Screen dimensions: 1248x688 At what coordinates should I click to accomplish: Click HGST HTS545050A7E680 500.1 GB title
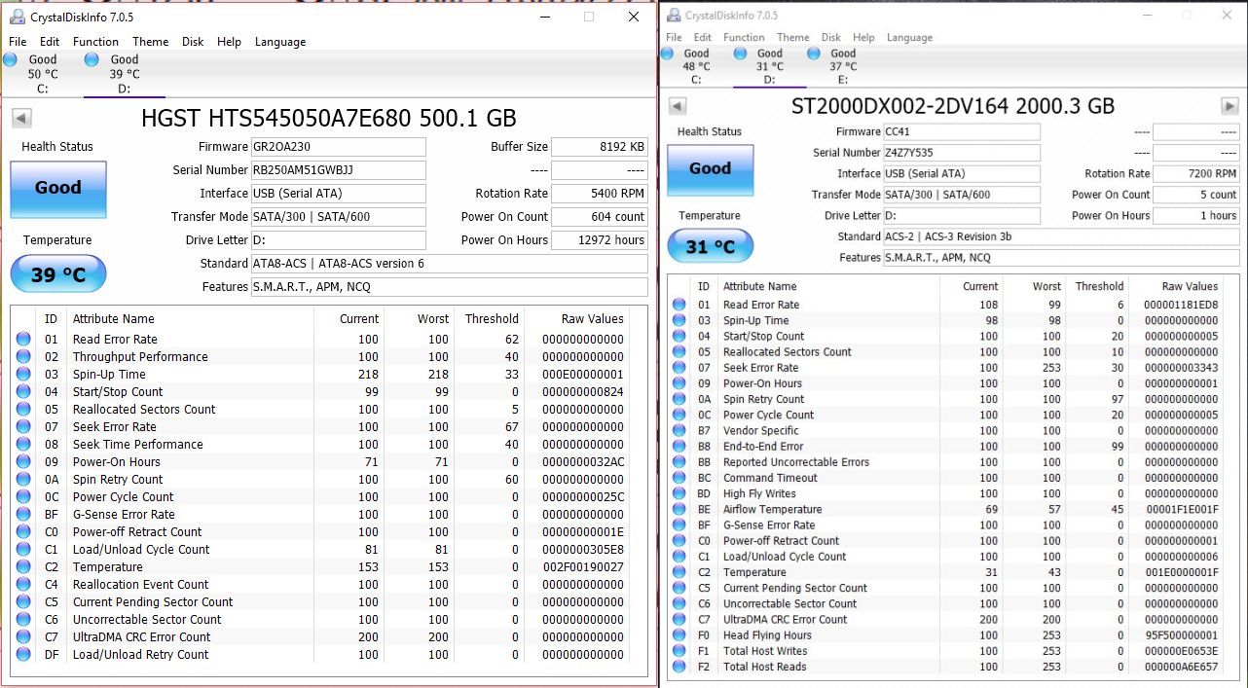(329, 119)
